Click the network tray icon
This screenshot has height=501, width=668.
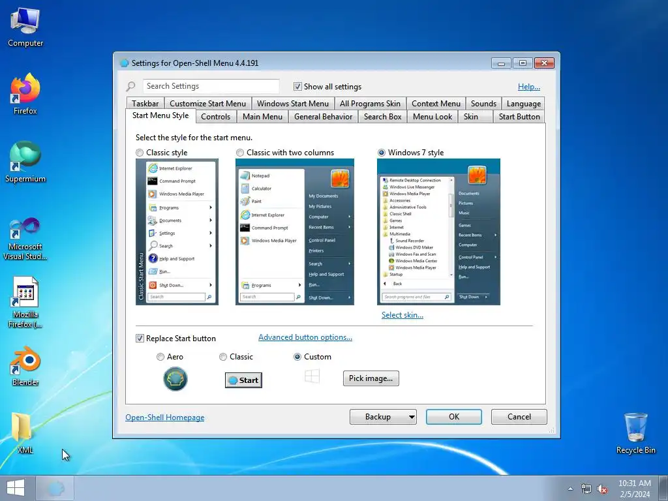click(x=586, y=489)
